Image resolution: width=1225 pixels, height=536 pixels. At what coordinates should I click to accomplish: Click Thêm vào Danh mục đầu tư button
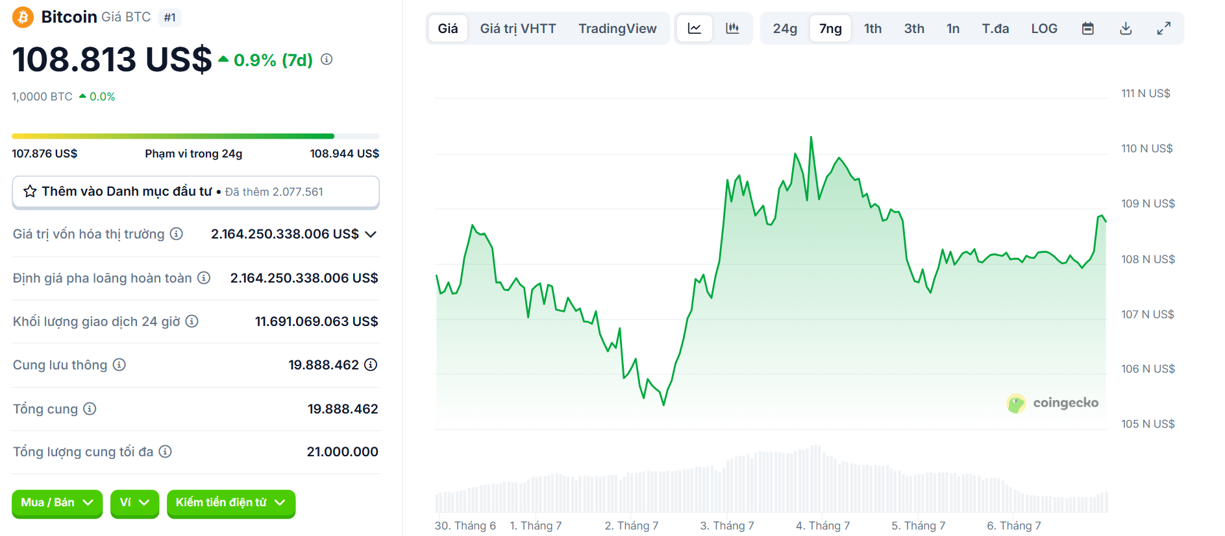(x=195, y=192)
